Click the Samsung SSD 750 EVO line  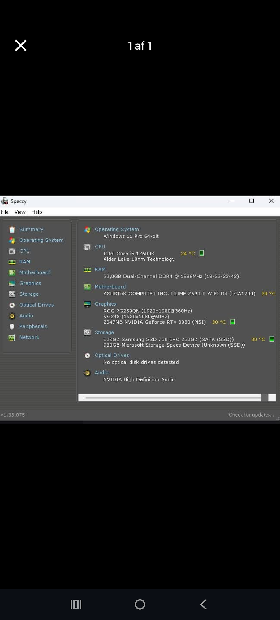coord(169,339)
